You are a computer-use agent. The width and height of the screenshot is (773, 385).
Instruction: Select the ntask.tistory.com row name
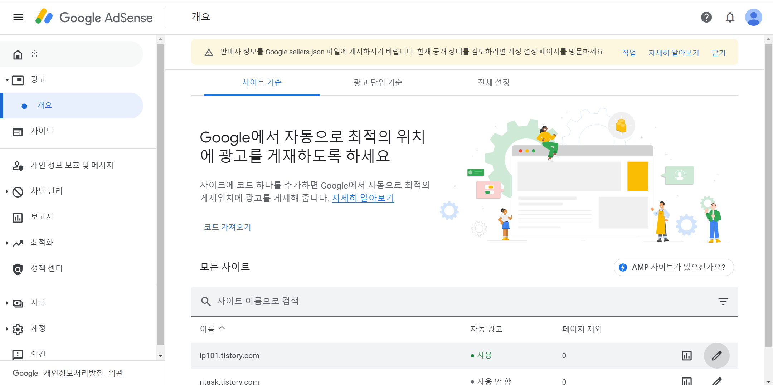tap(229, 381)
